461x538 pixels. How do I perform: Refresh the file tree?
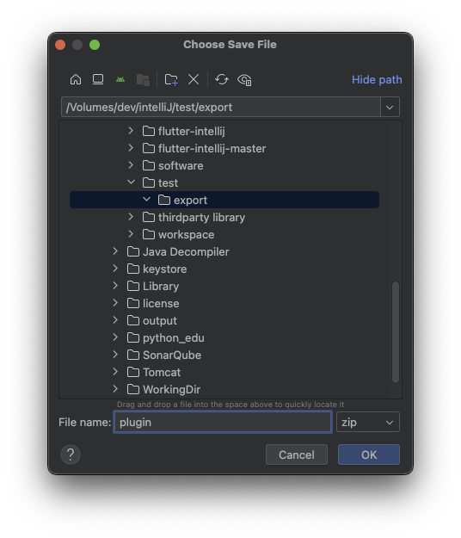click(x=222, y=79)
